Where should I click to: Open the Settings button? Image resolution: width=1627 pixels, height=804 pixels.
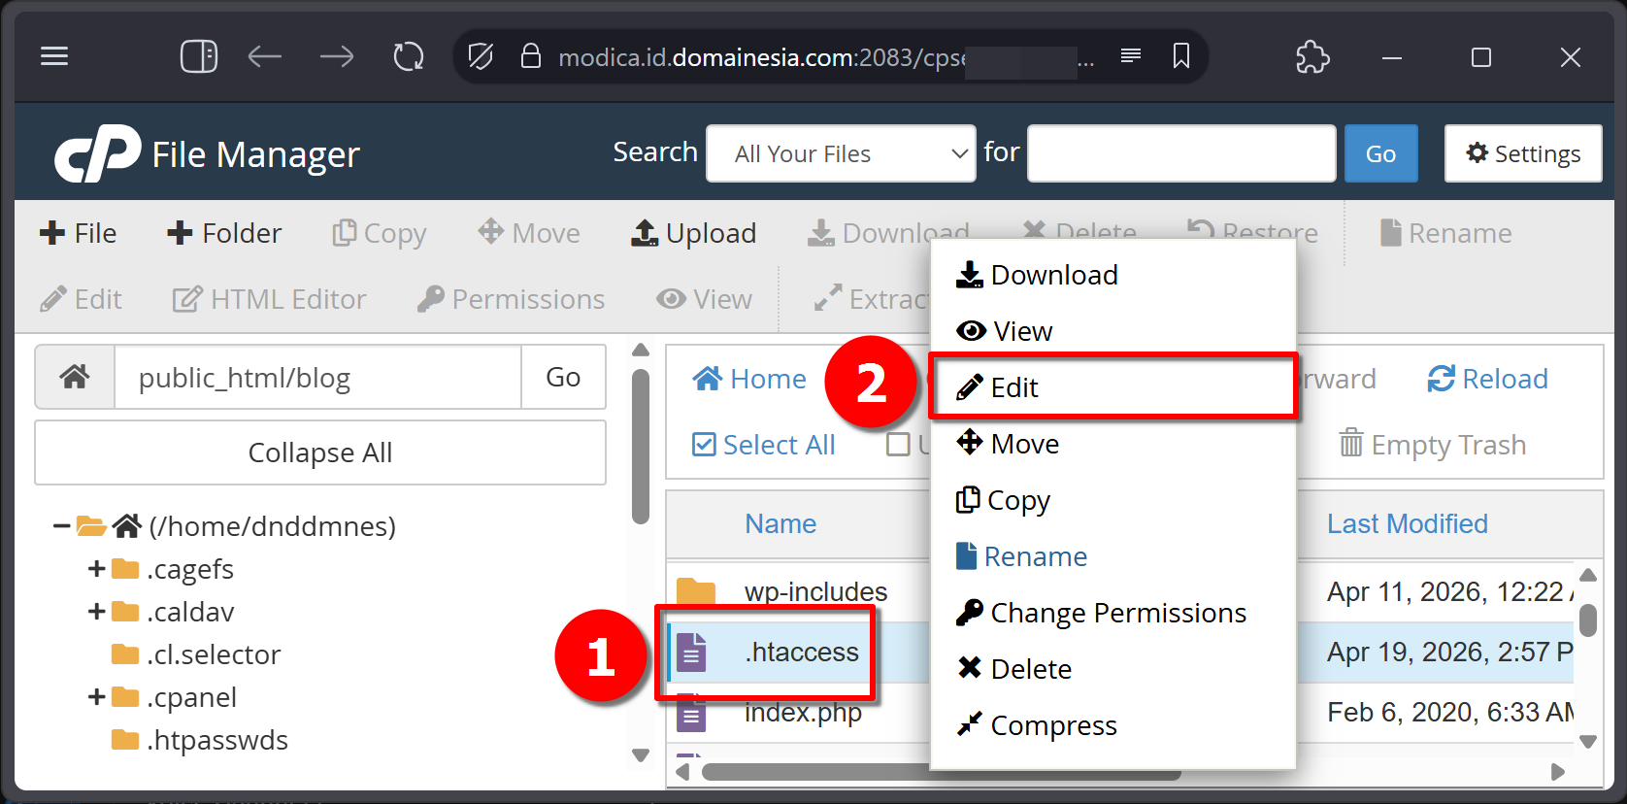(x=1523, y=153)
